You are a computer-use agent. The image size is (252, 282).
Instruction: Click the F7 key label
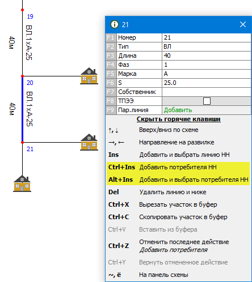coord(111,92)
